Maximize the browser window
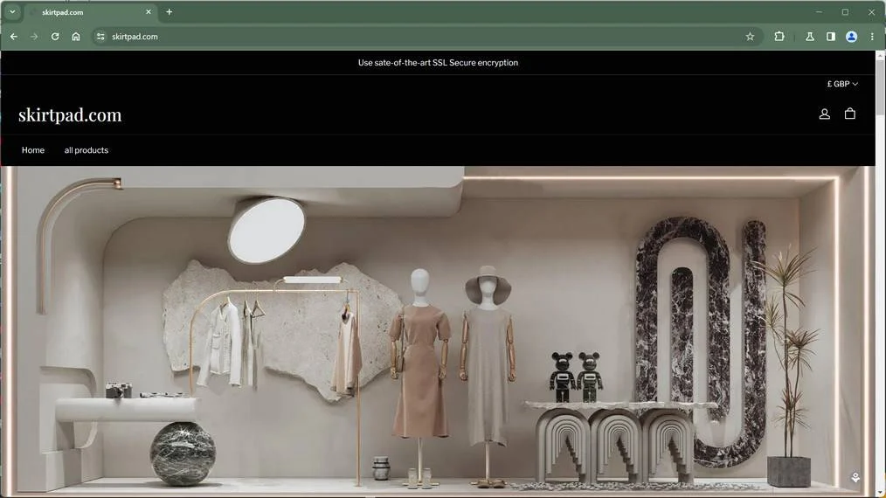 (845, 12)
